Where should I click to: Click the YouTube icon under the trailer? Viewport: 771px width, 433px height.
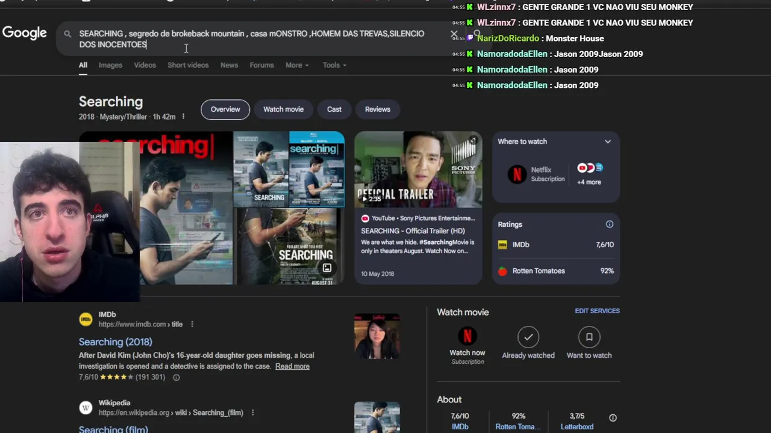pos(365,218)
